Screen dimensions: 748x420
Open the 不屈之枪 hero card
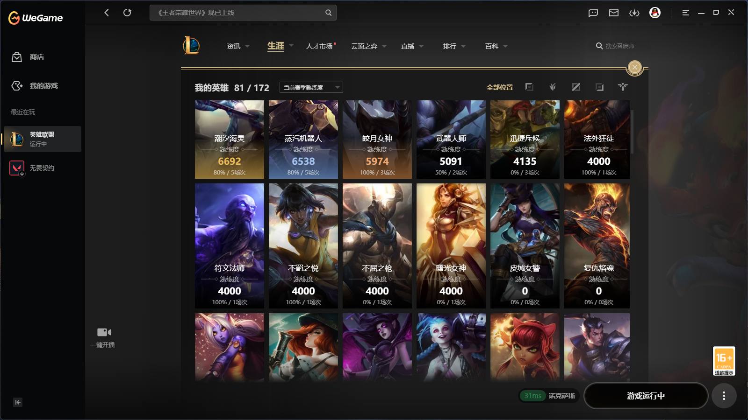pyautogui.click(x=377, y=246)
